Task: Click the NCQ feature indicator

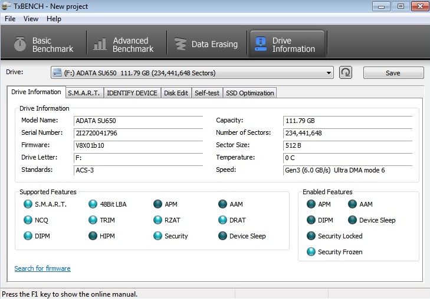Action: point(28,220)
